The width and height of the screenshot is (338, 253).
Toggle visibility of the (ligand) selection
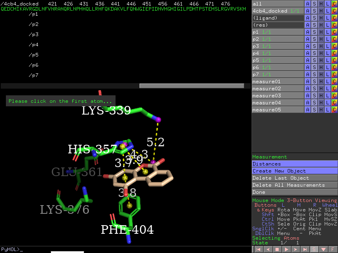(277, 18)
